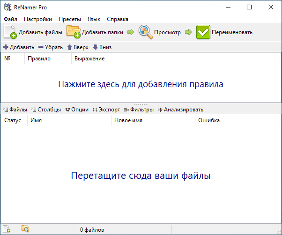
Task: Maximize the ReNamer Pro window
Action: pyautogui.click(x=249, y=7)
